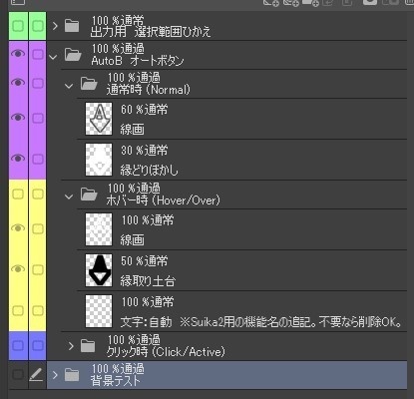Click the empty thumbnail of 文字:自動 layer

tap(99, 311)
